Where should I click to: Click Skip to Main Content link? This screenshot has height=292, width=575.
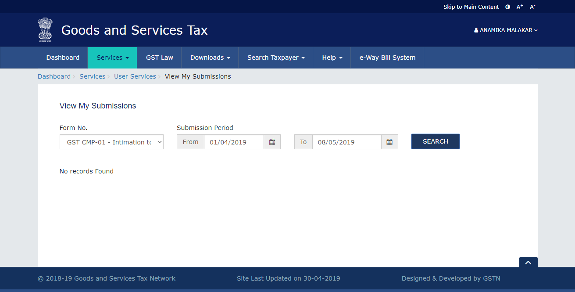click(x=471, y=7)
